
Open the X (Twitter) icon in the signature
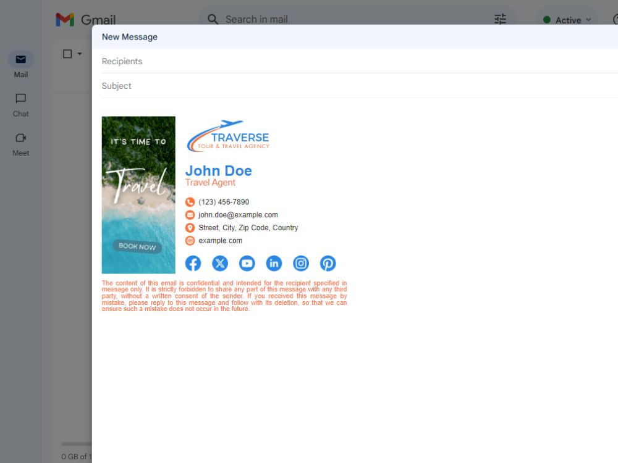click(x=220, y=264)
